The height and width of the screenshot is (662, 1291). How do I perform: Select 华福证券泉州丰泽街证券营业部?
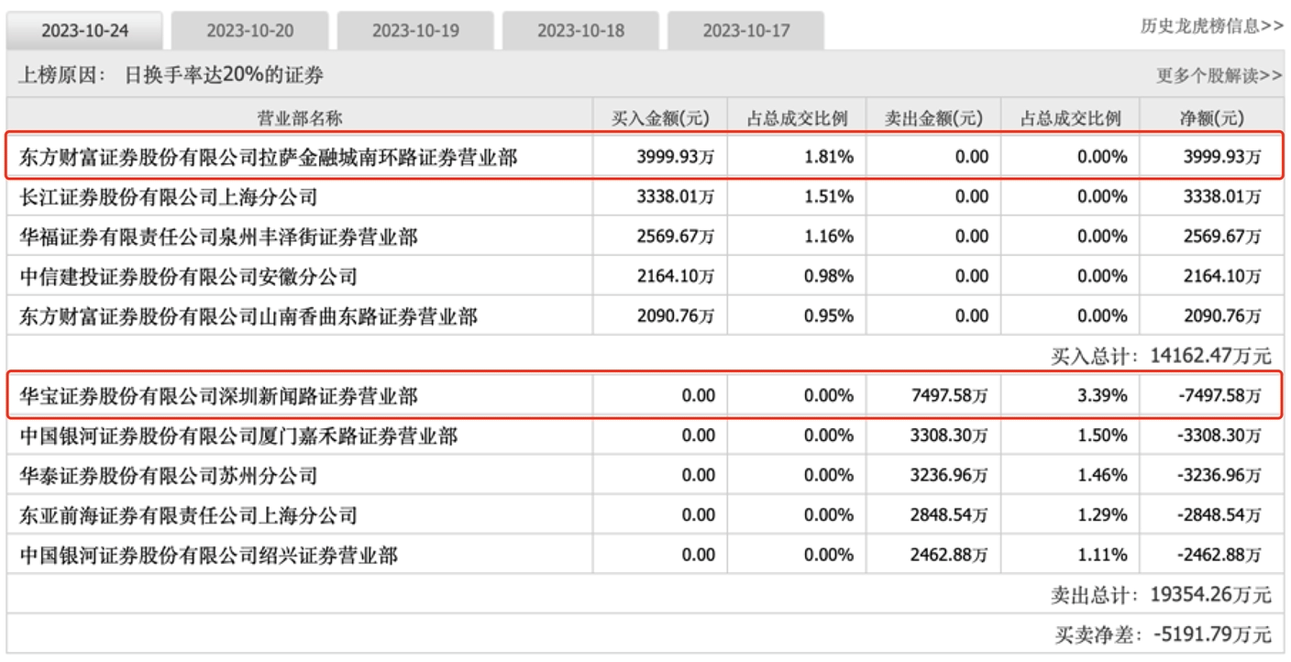(218, 238)
